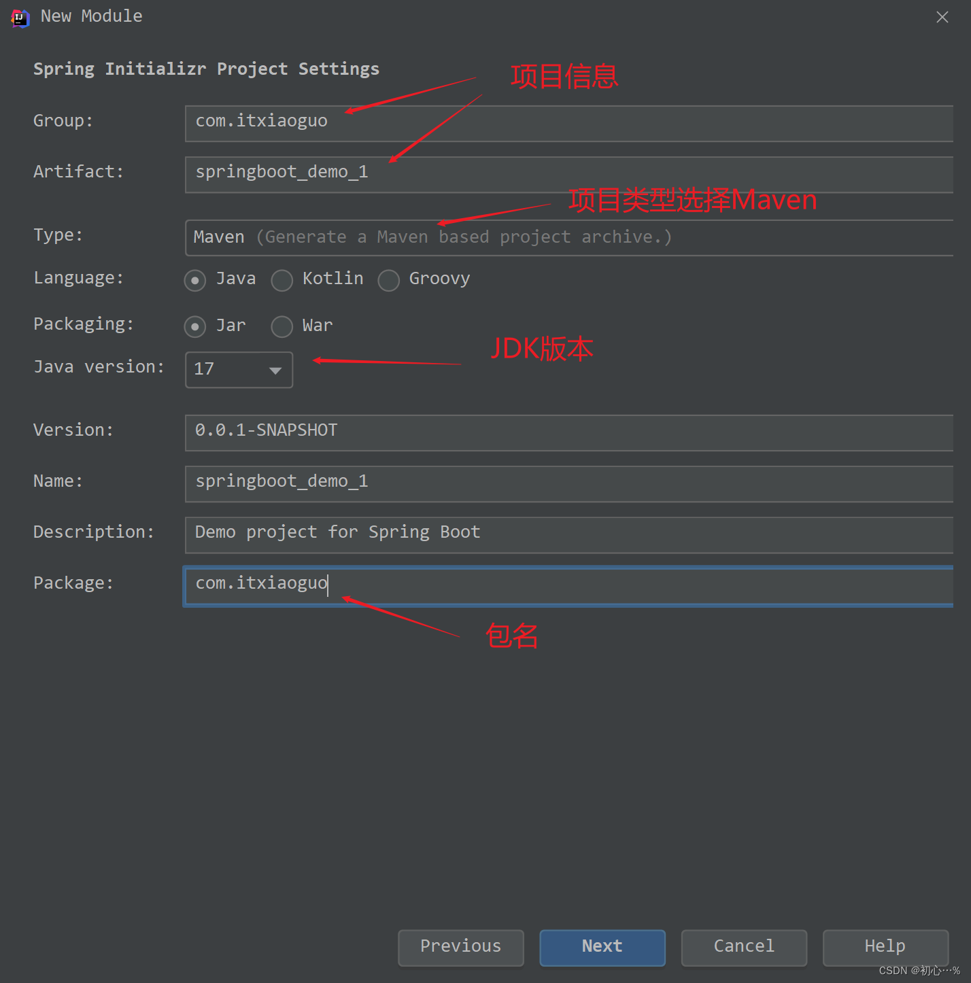Select the Groovy language radio button
This screenshot has width=971, height=983.
click(x=388, y=280)
